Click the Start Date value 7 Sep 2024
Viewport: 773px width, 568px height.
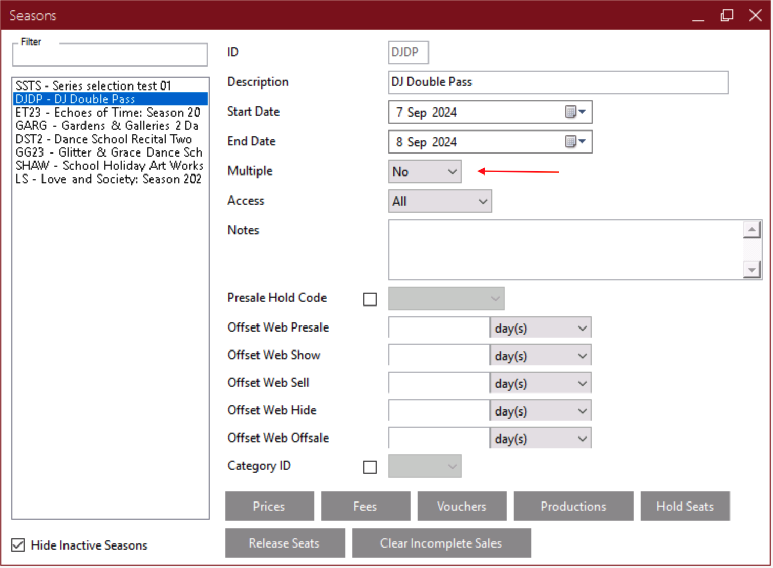426,112
